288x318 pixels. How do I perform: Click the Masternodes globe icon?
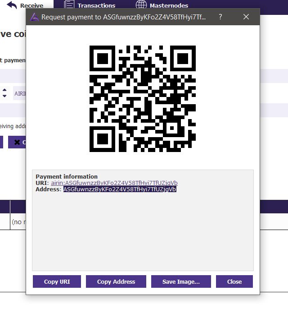click(141, 5)
